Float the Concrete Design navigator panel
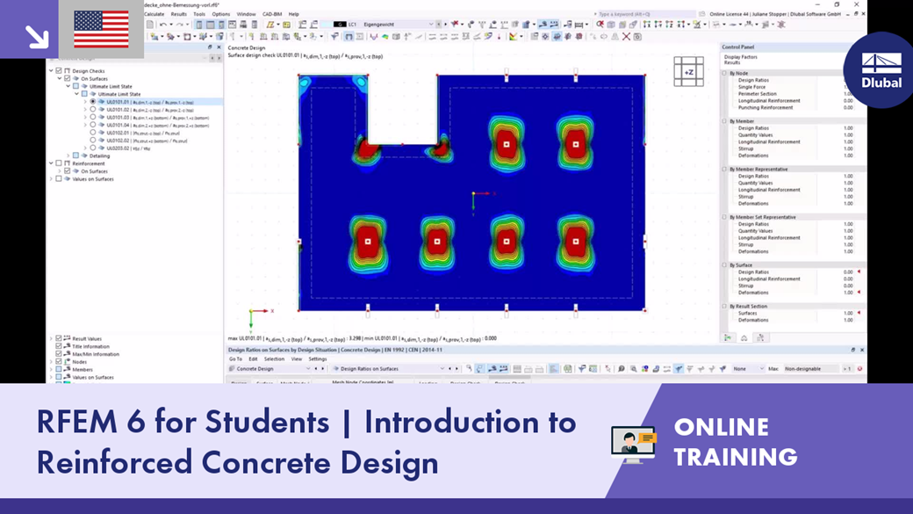 point(210,47)
